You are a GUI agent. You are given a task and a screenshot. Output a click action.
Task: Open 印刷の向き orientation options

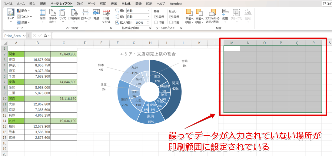point(52,16)
